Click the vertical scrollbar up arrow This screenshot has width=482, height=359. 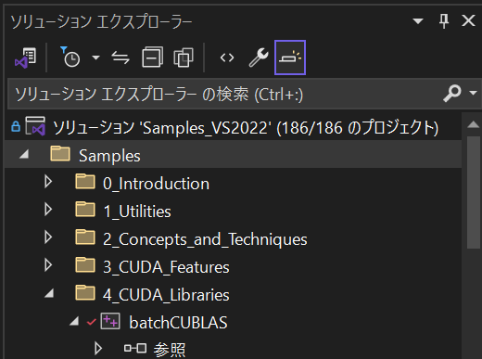(473, 124)
